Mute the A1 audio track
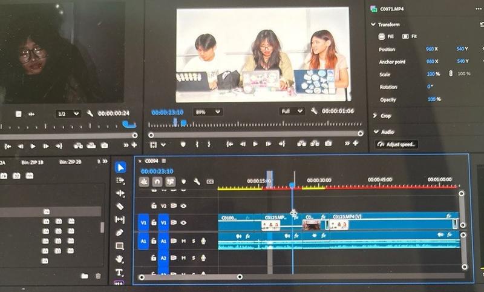The image size is (484, 292). pyautogui.click(x=183, y=241)
